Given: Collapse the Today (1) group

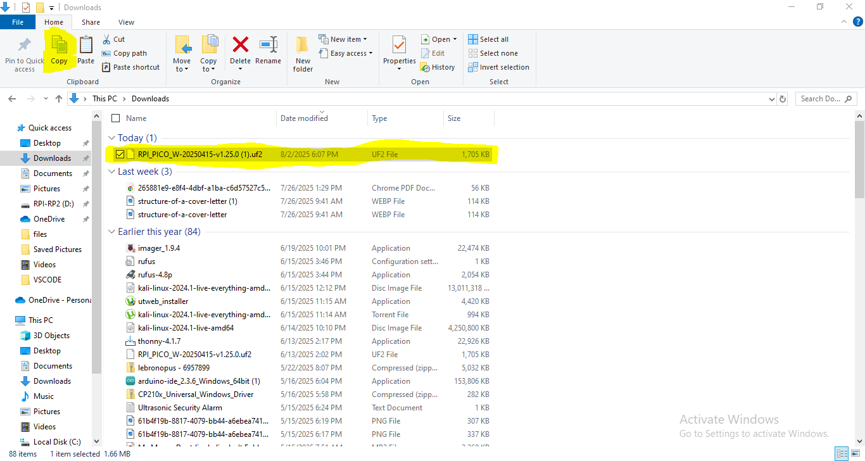Looking at the screenshot, I should pyautogui.click(x=111, y=138).
